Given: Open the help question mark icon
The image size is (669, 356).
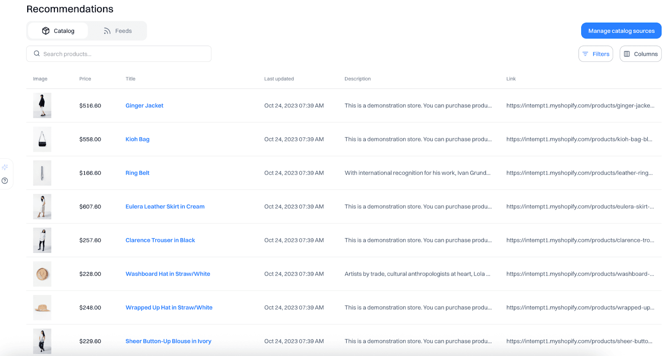Looking at the screenshot, I should coord(5,181).
